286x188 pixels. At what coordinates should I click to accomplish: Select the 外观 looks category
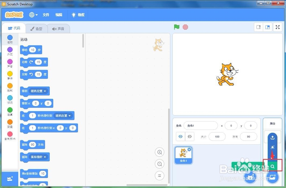click(x=10, y=51)
